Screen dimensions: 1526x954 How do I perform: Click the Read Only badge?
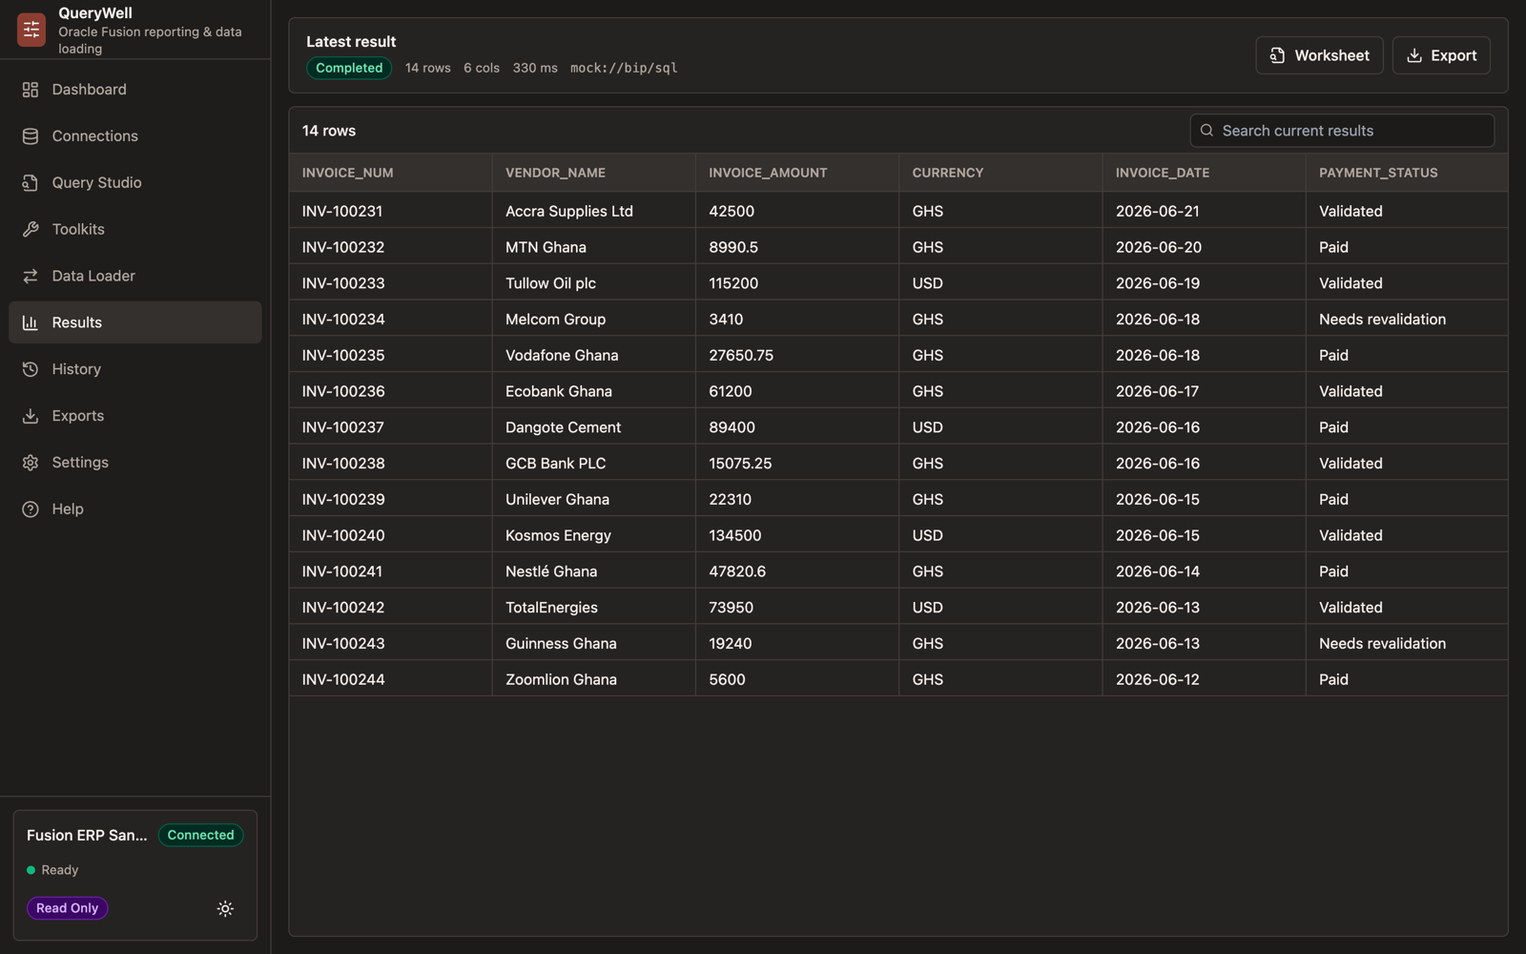click(67, 908)
